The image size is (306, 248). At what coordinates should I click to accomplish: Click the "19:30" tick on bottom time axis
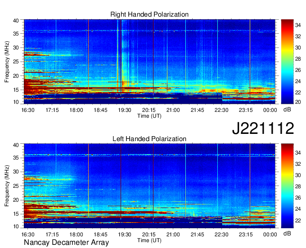pyautogui.click(x=125, y=235)
